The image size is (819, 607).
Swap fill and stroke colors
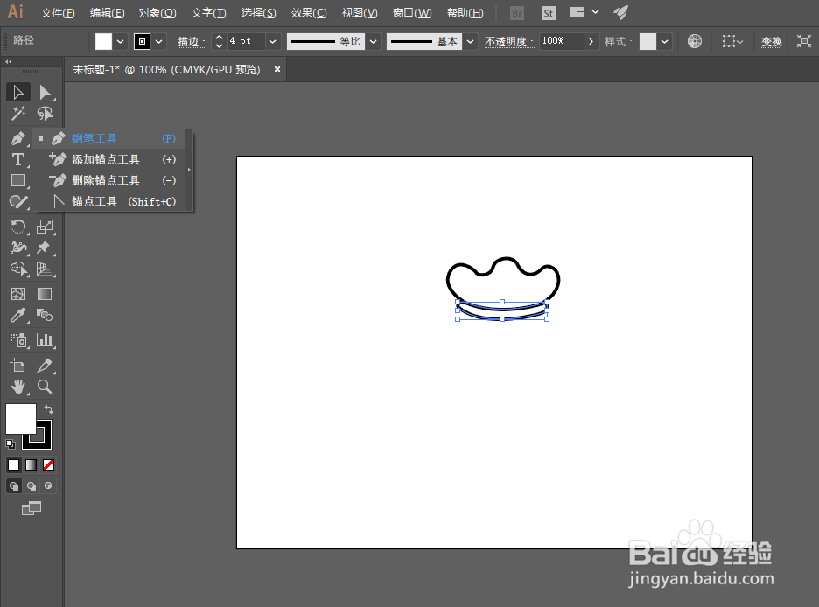pos(49,409)
